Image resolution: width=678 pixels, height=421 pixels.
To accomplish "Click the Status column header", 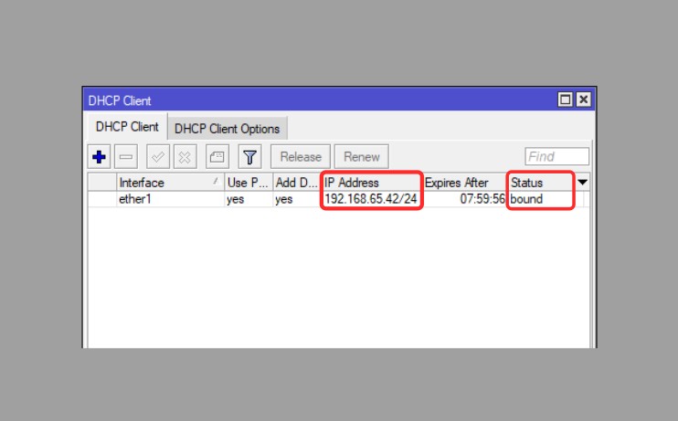I will click(x=539, y=183).
